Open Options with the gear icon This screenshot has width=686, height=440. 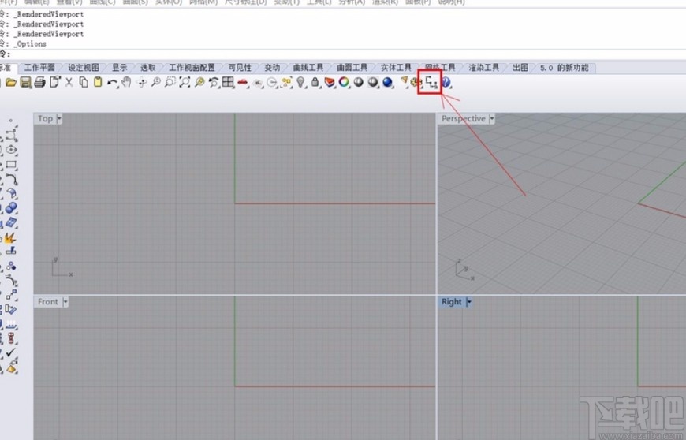coord(416,82)
